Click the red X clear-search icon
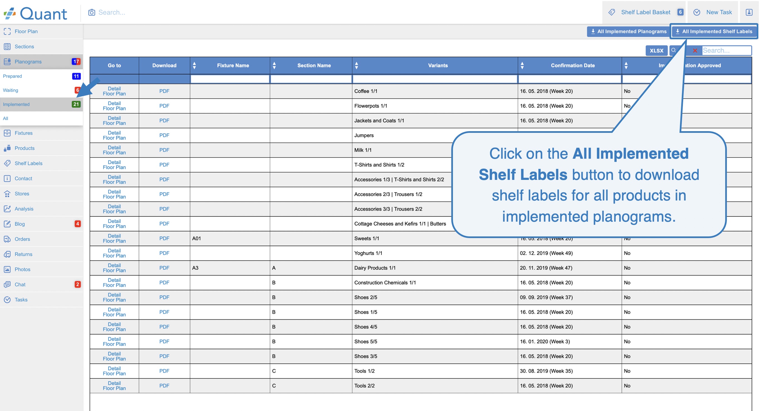The height and width of the screenshot is (411, 760). tap(695, 50)
